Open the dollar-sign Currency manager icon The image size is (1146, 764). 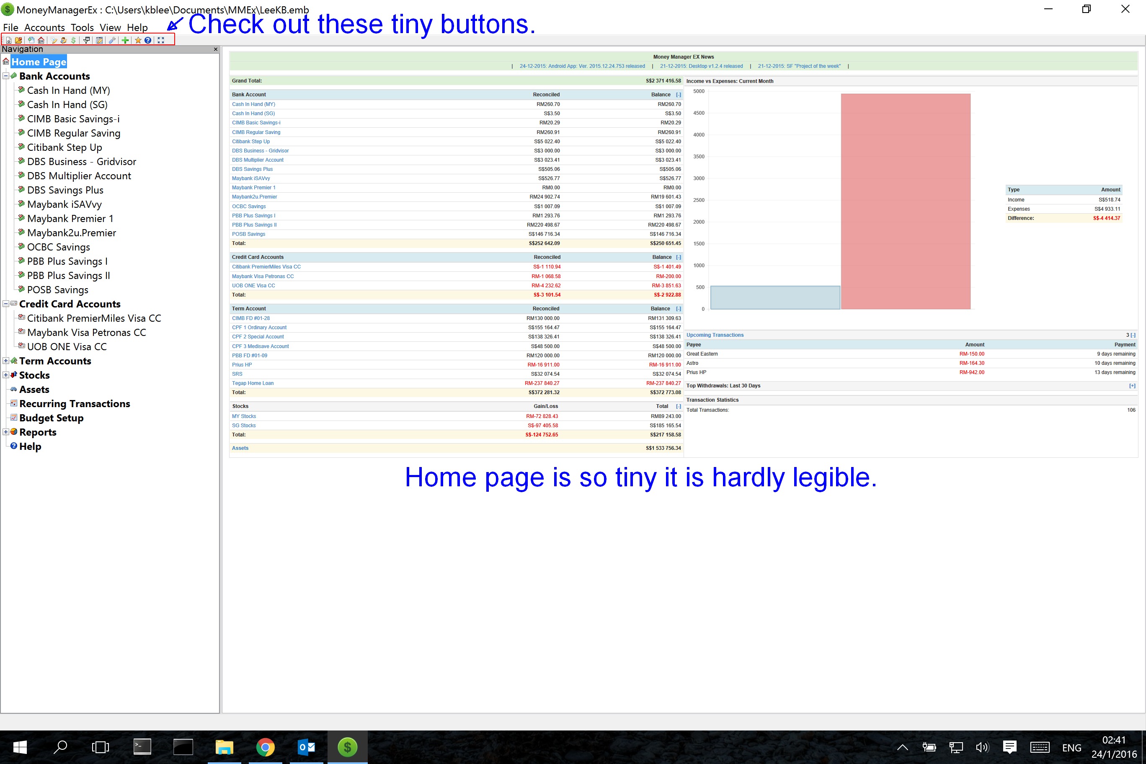tap(74, 41)
